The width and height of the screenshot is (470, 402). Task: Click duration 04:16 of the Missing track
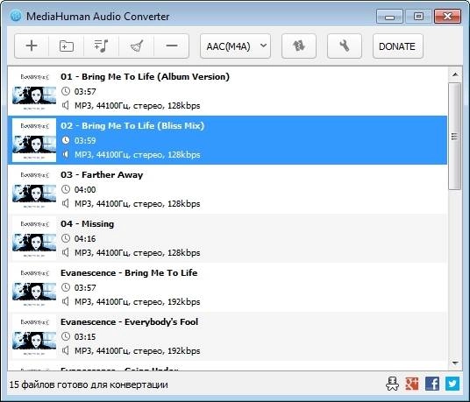coord(85,239)
